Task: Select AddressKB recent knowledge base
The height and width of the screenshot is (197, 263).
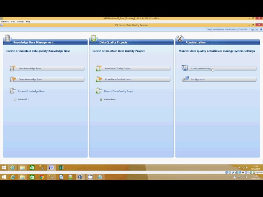Action: [23, 99]
